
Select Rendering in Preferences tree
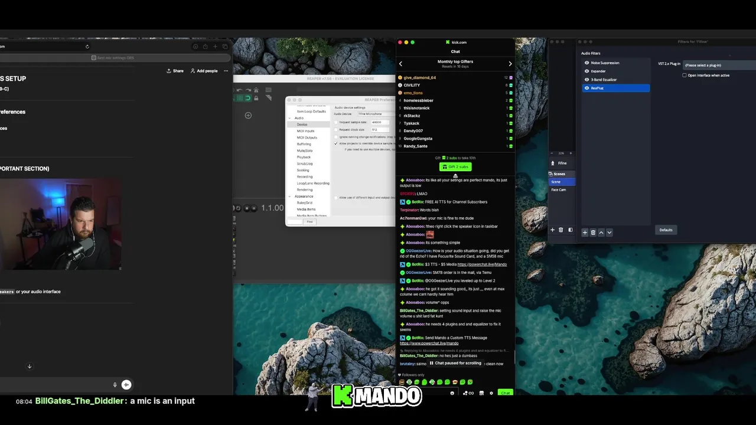point(305,189)
